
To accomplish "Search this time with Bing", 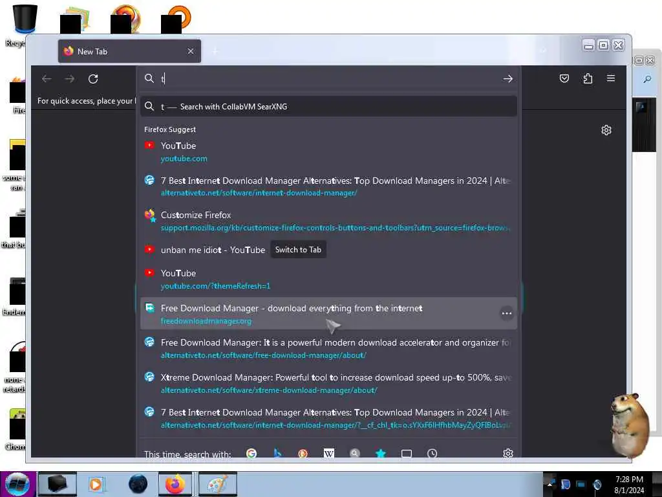I will point(277,454).
